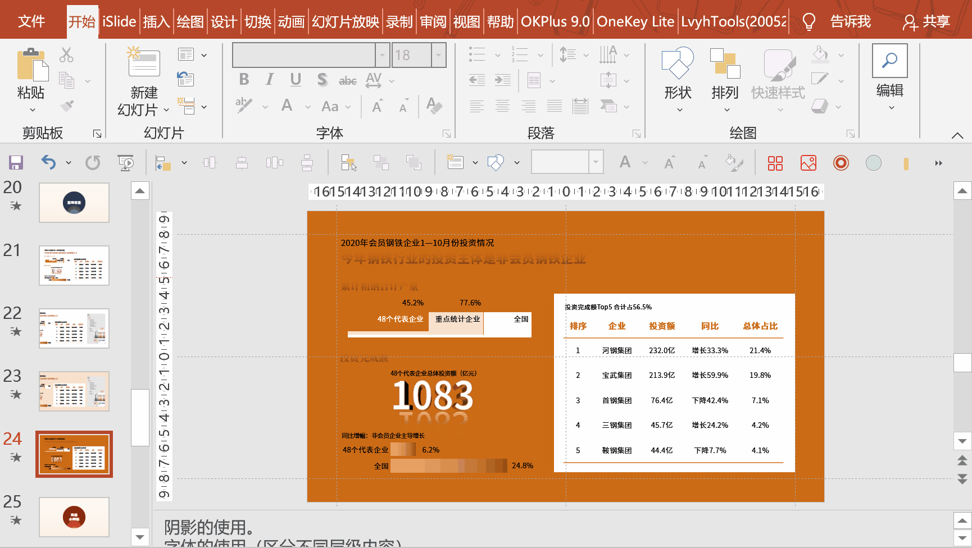Toggle Strikethrough formatting

click(348, 80)
